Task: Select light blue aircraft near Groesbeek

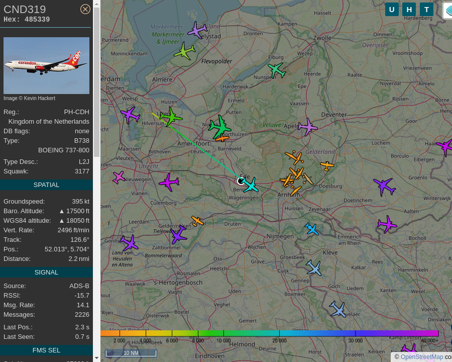Action: click(x=313, y=268)
